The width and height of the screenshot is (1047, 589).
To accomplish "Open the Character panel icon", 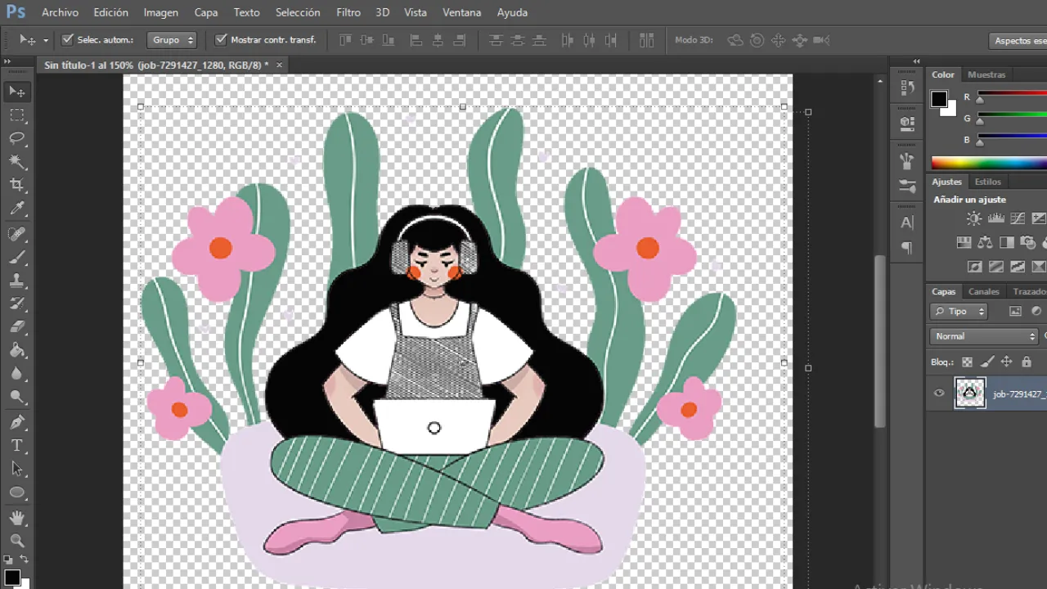I will [907, 223].
